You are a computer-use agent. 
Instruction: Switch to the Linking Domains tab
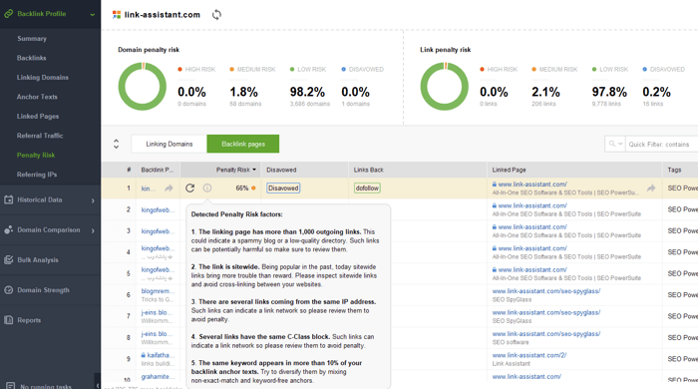pyautogui.click(x=170, y=144)
